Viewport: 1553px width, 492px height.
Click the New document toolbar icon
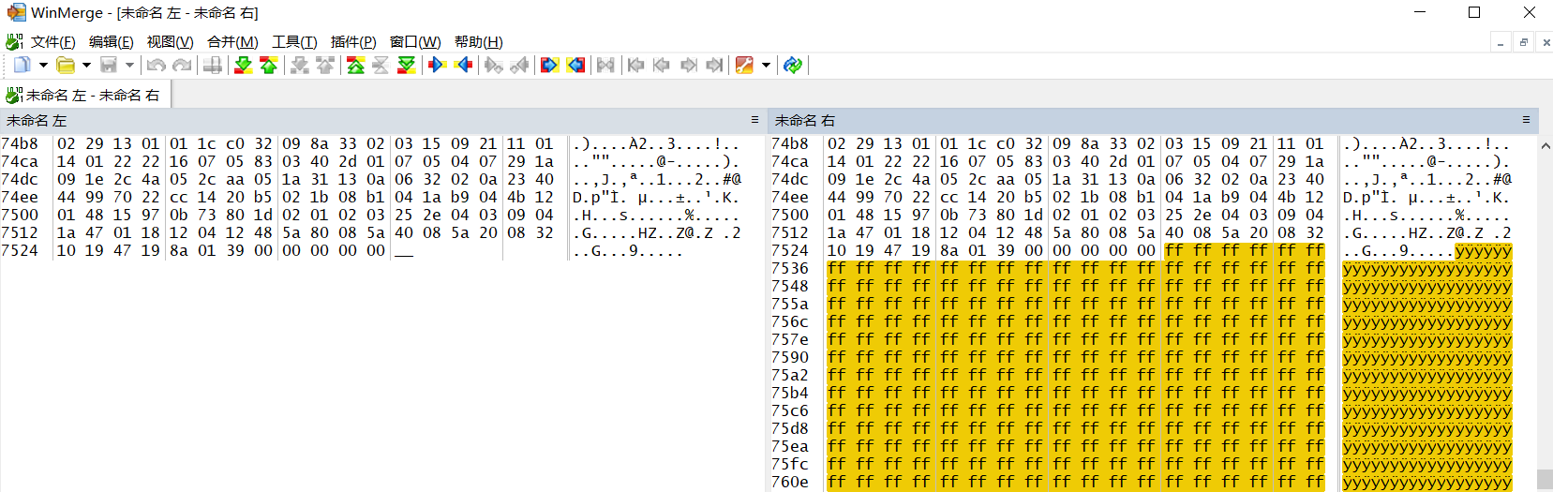pyautogui.click(x=22, y=65)
